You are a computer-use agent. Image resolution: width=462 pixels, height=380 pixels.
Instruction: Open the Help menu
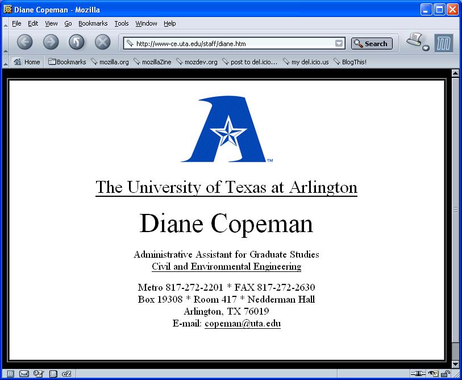(x=170, y=23)
